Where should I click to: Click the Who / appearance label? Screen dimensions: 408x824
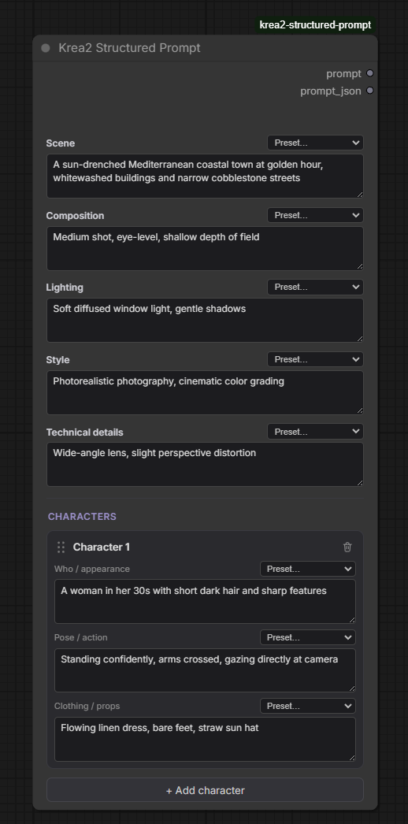92,569
